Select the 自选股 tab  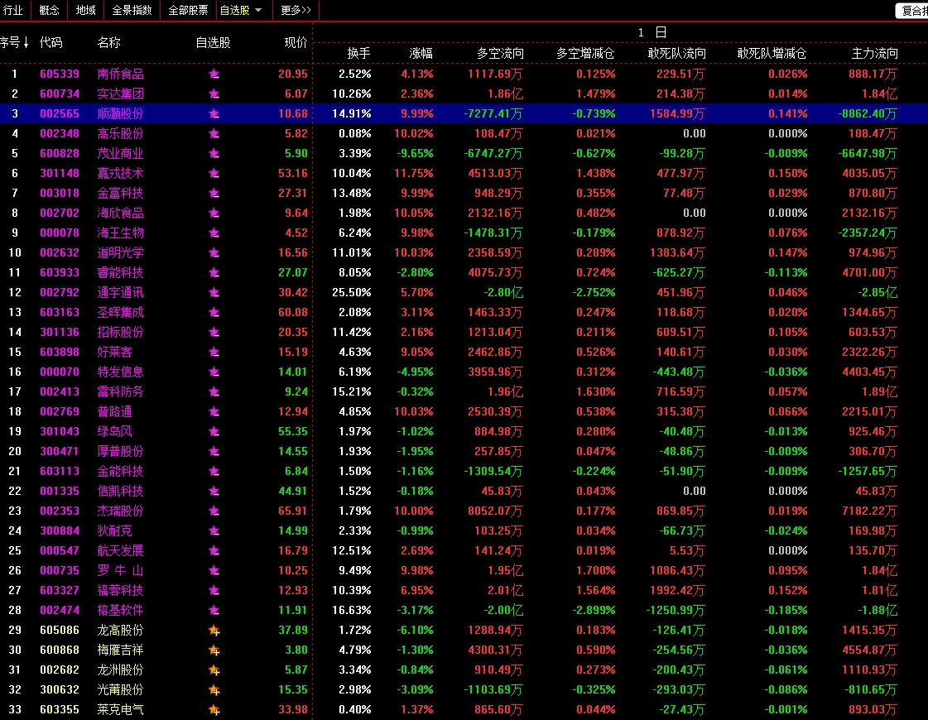click(235, 10)
